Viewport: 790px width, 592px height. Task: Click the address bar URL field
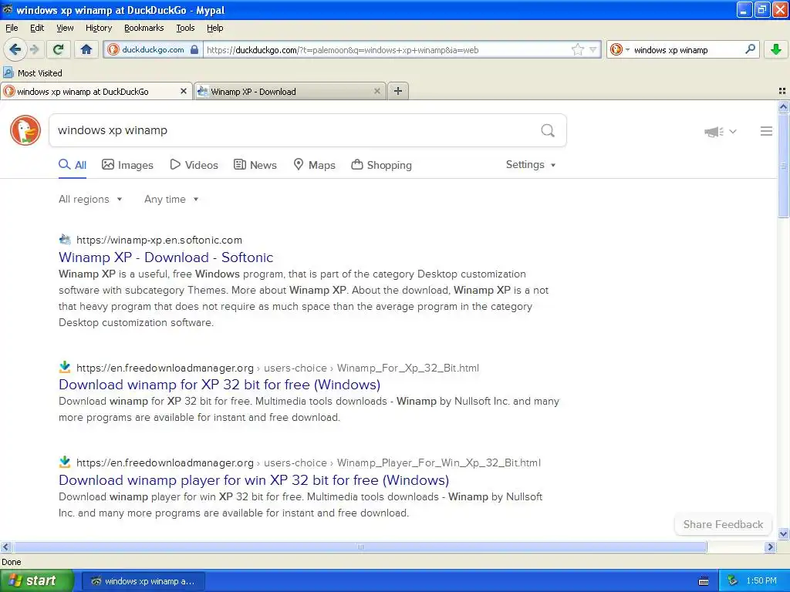point(387,50)
